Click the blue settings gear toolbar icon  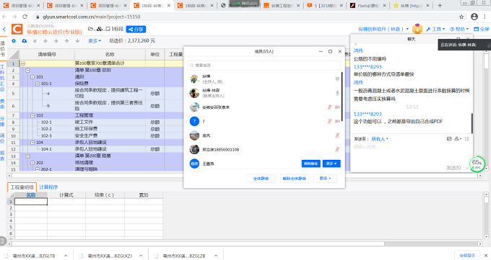click(14, 41)
